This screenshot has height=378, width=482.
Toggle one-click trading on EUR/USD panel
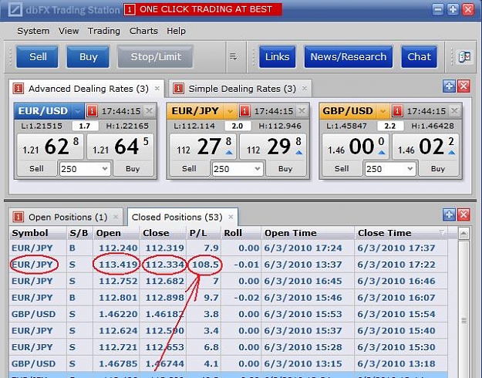(92, 111)
